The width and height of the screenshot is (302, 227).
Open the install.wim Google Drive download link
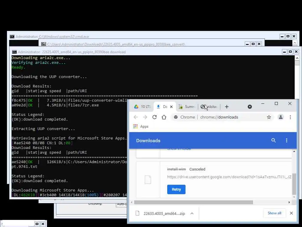[x=229, y=177]
